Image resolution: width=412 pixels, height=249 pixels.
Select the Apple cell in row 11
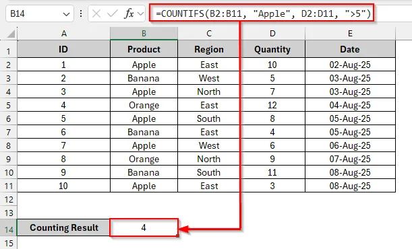pos(144,186)
